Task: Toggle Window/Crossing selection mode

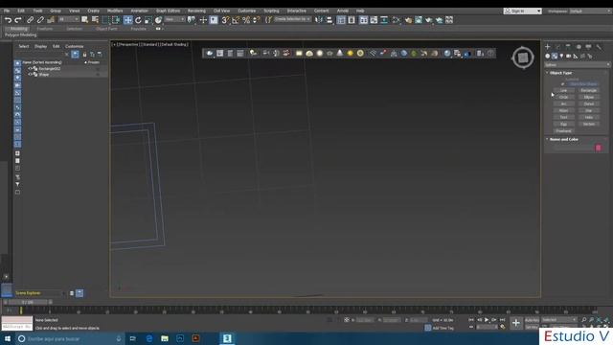Action: point(116,20)
